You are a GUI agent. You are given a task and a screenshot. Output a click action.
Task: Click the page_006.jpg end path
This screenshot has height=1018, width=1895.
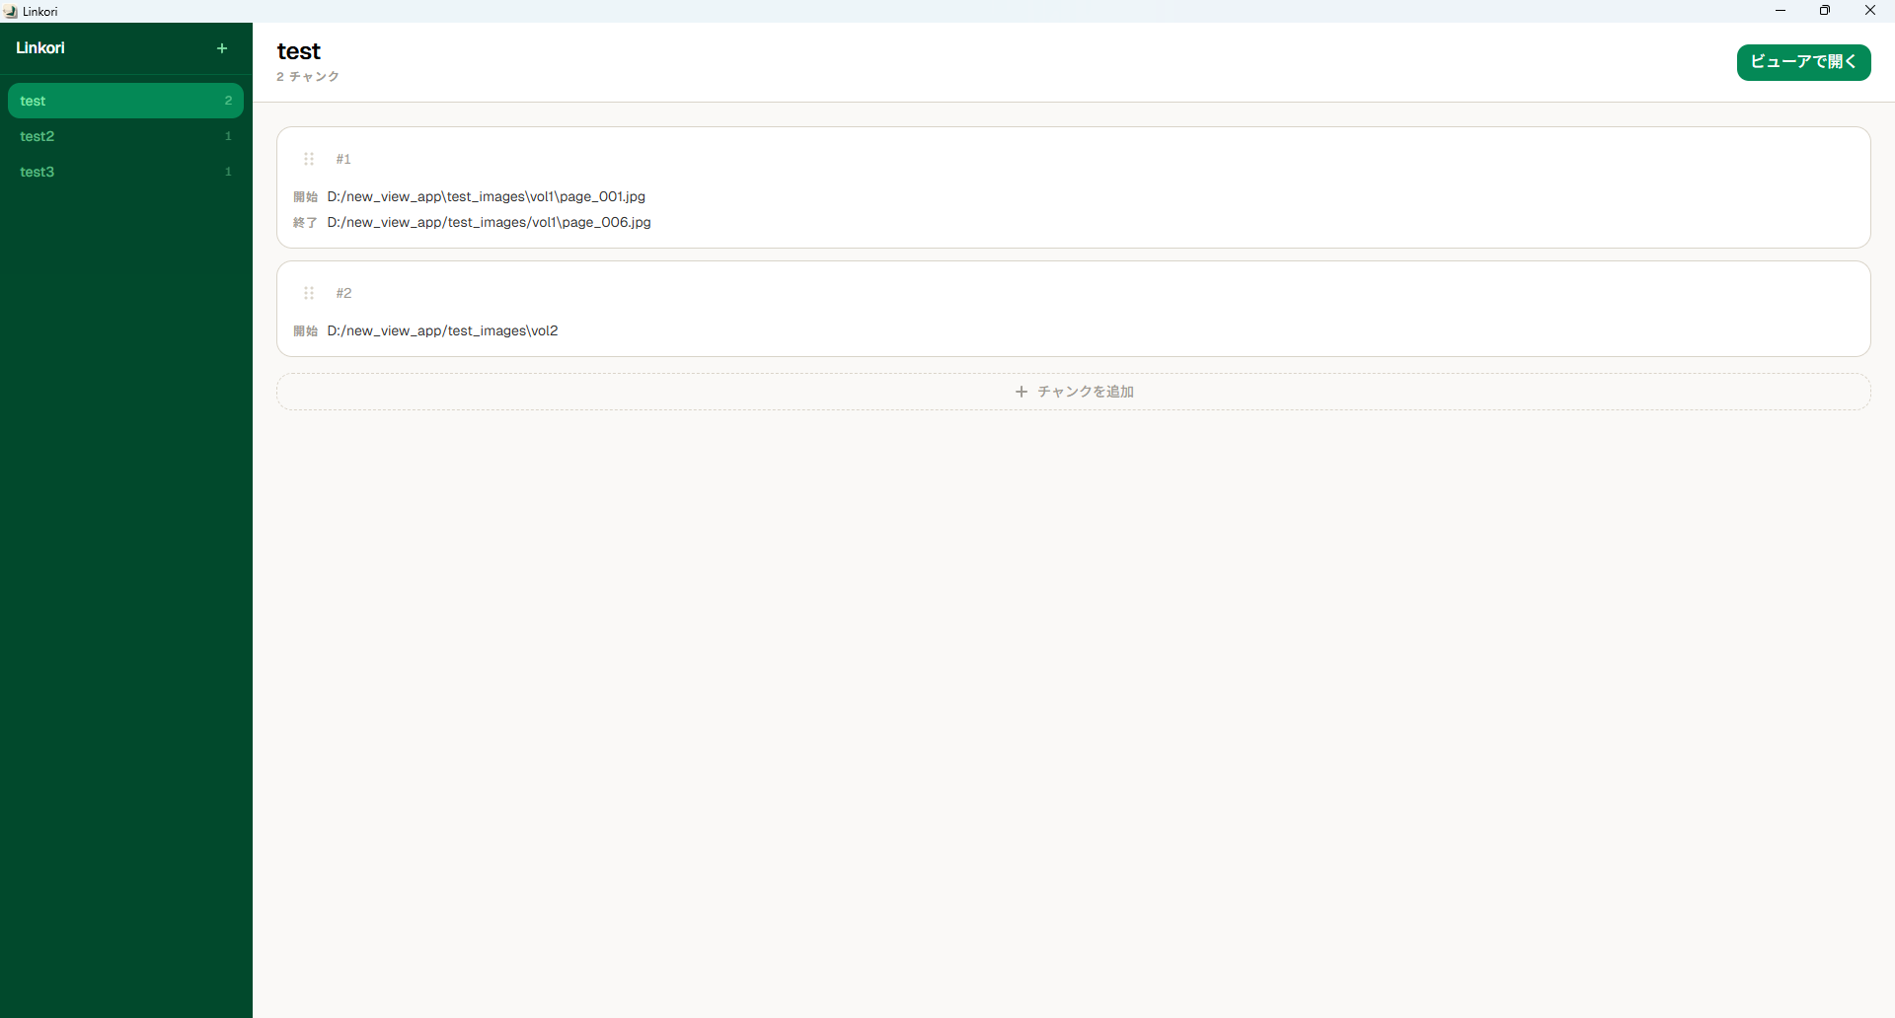tap(489, 222)
